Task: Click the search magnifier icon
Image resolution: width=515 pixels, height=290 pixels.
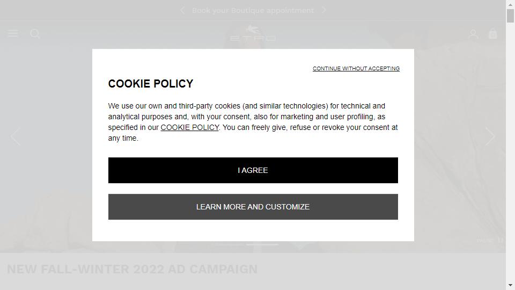Action: [x=35, y=34]
